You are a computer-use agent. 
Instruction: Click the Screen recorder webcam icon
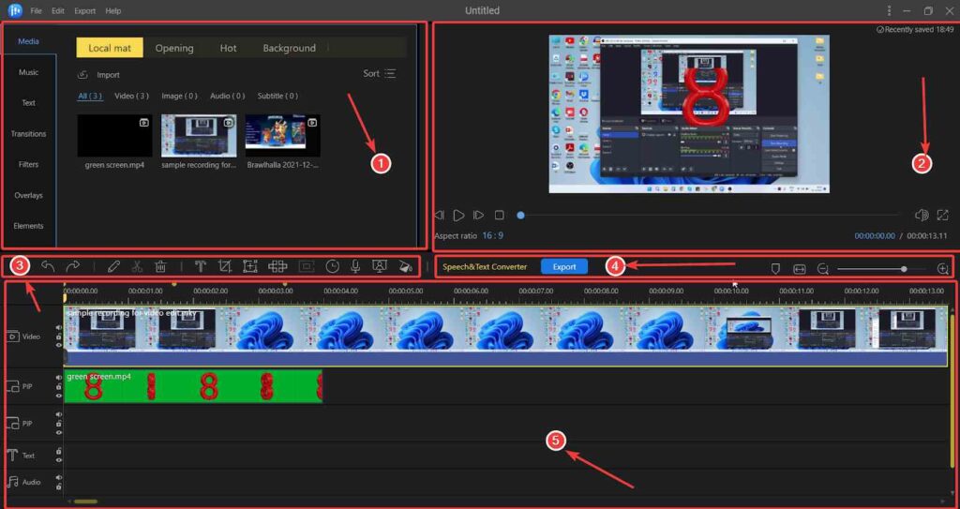(380, 266)
